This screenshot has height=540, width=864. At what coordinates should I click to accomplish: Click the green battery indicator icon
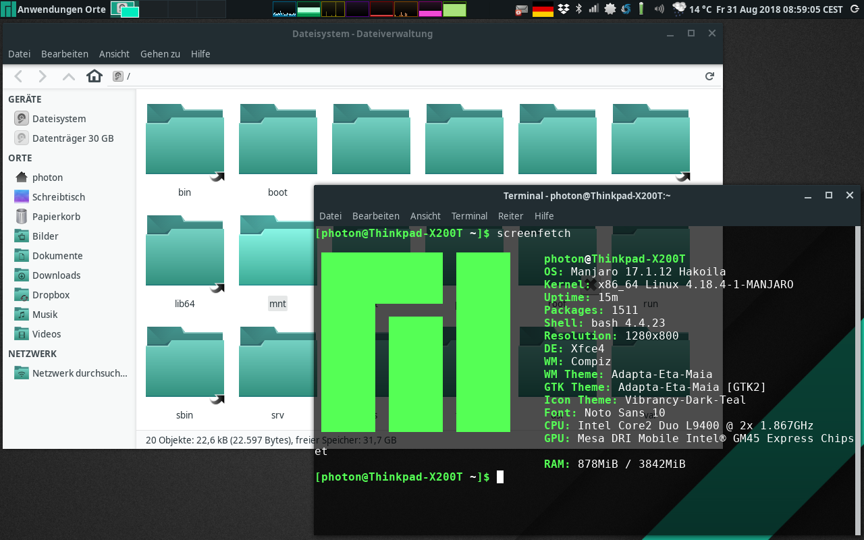point(641,9)
